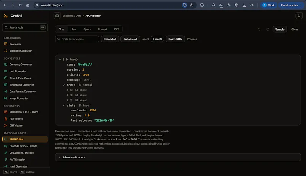Open Base64 Encode / Decode tool

point(25,146)
